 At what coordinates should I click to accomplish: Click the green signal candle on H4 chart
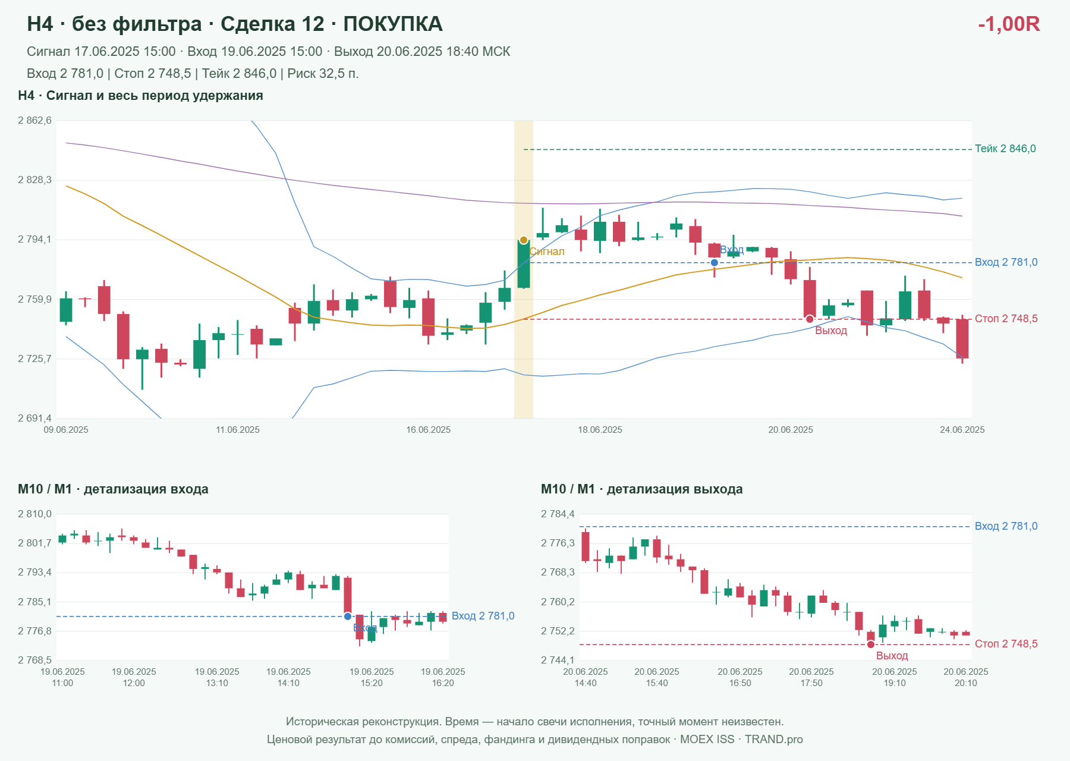pos(524,264)
